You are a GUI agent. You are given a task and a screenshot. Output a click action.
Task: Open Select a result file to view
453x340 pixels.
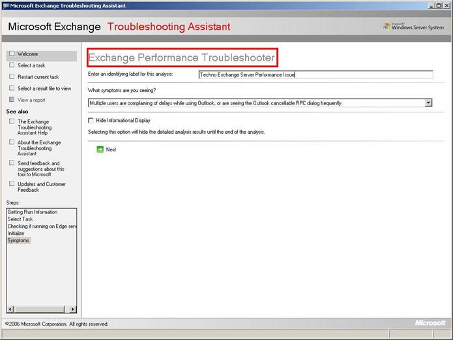[44, 89]
